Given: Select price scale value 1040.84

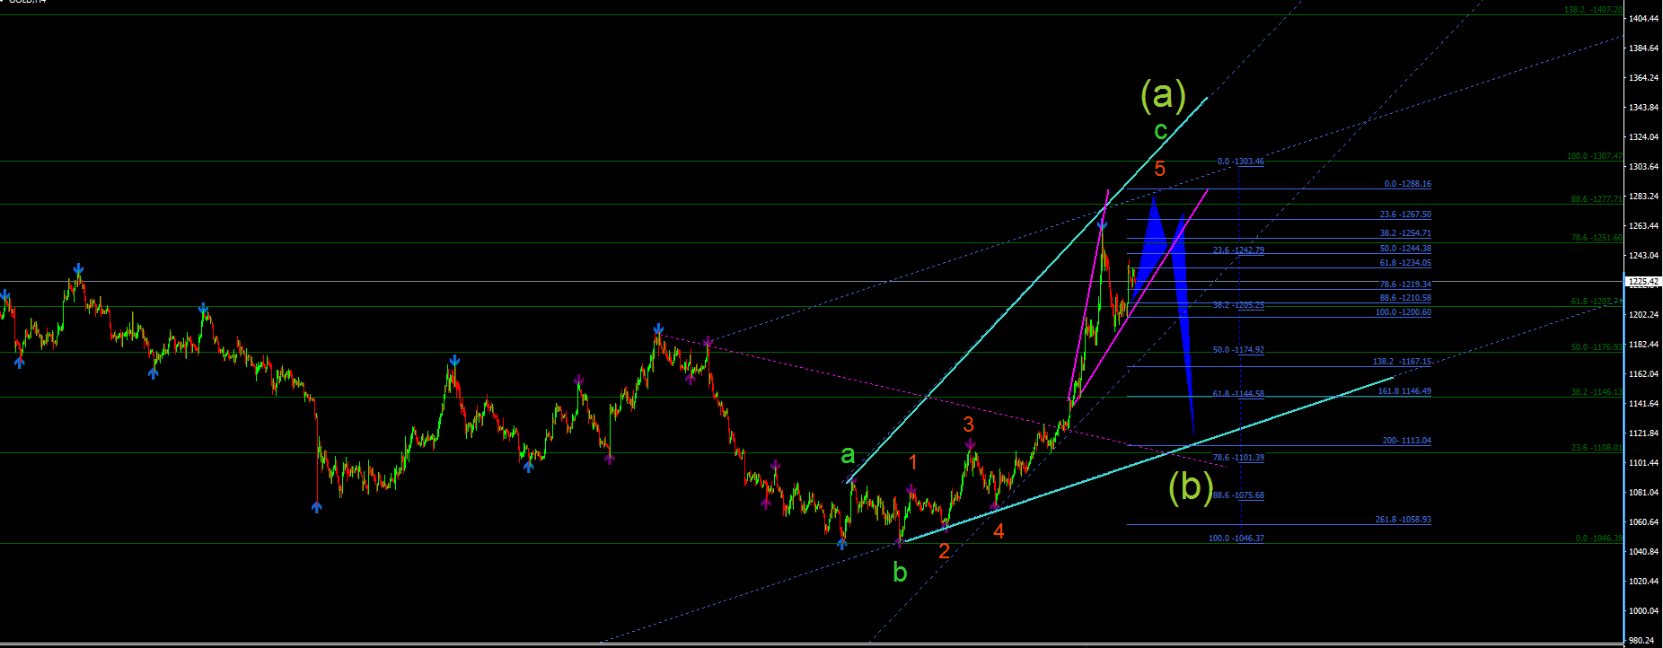Looking at the screenshot, I should click(1643, 551).
